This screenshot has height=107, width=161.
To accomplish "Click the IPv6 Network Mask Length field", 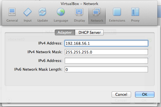I will pos(106,70).
